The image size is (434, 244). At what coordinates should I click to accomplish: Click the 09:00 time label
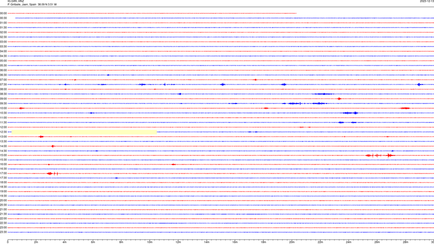(x=3, y=99)
